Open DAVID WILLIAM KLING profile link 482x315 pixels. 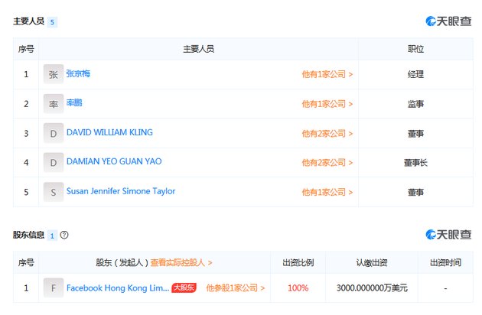(x=109, y=132)
